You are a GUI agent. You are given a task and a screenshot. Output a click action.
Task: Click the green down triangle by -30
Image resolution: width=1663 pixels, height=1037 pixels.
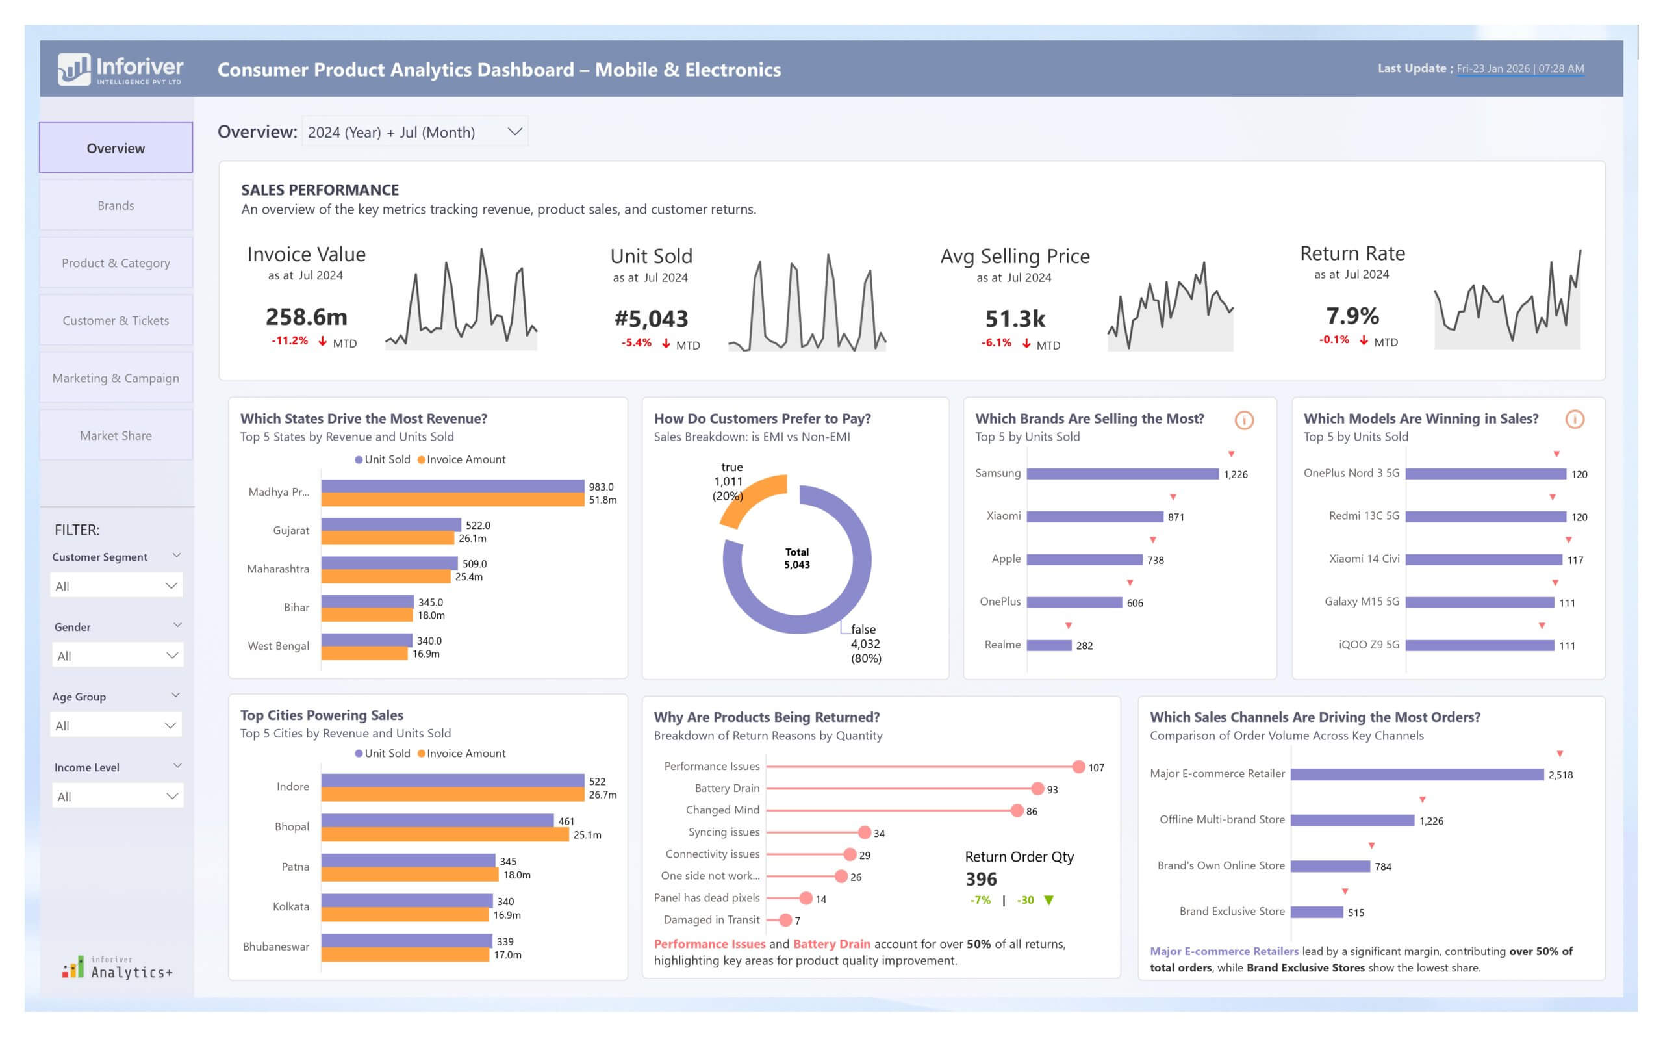[x=1048, y=900]
